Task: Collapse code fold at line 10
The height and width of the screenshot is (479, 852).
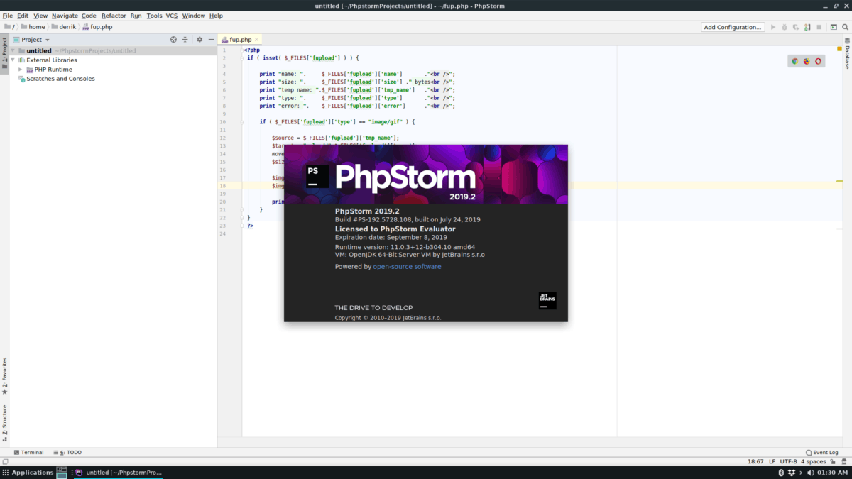Action: point(242,122)
